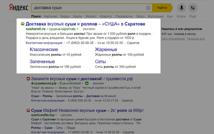Open Сеты sitelink under Суши Мафия
Viewport: 214px width, 134px height.
point(59,128)
